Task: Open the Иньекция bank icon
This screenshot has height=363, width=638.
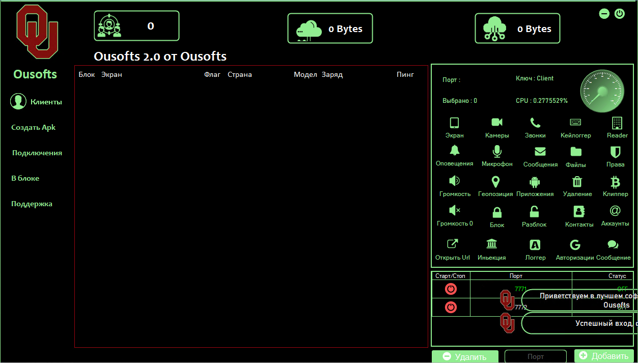Action: pos(492,244)
